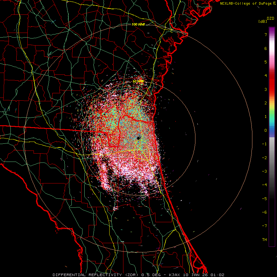
Task: Click the DIFFERENTIAL REFLECTIVITY (ZDR) caption text
Action: coord(96,275)
